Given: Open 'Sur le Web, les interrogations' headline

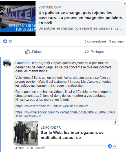Looking at the screenshot, I should click(x=72, y=135).
